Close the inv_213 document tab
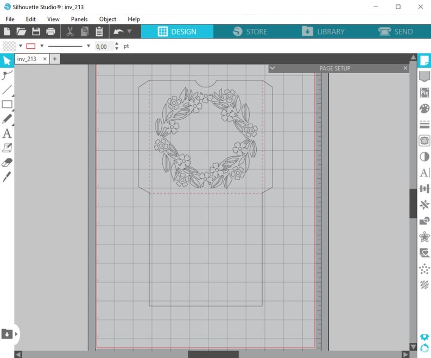This screenshot has height=358, width=431. 45,59
